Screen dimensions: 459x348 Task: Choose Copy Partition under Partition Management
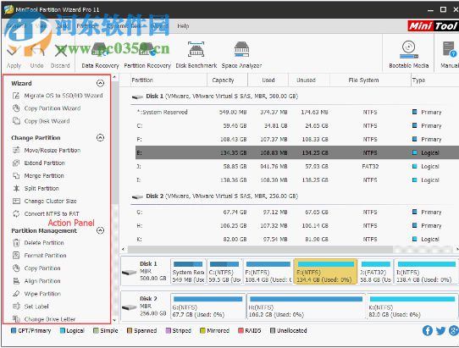tap(42, 268)
